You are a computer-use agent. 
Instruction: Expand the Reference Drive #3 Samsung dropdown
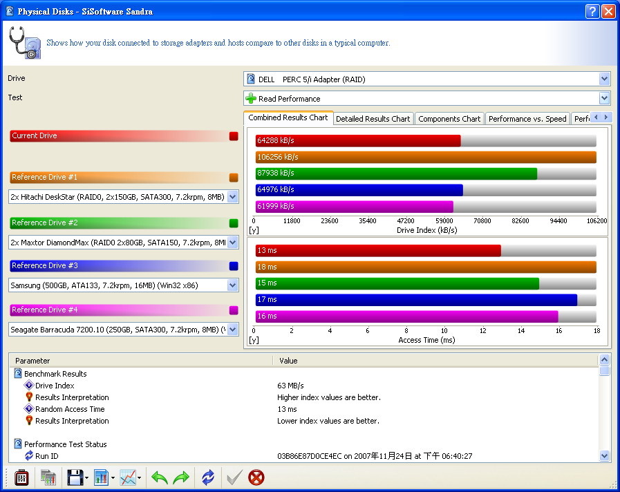[x=233, y=285]
